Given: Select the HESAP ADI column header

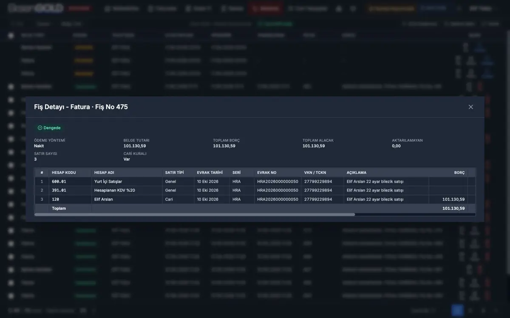Looking at the screenshot, I should [x=104, y=173].
